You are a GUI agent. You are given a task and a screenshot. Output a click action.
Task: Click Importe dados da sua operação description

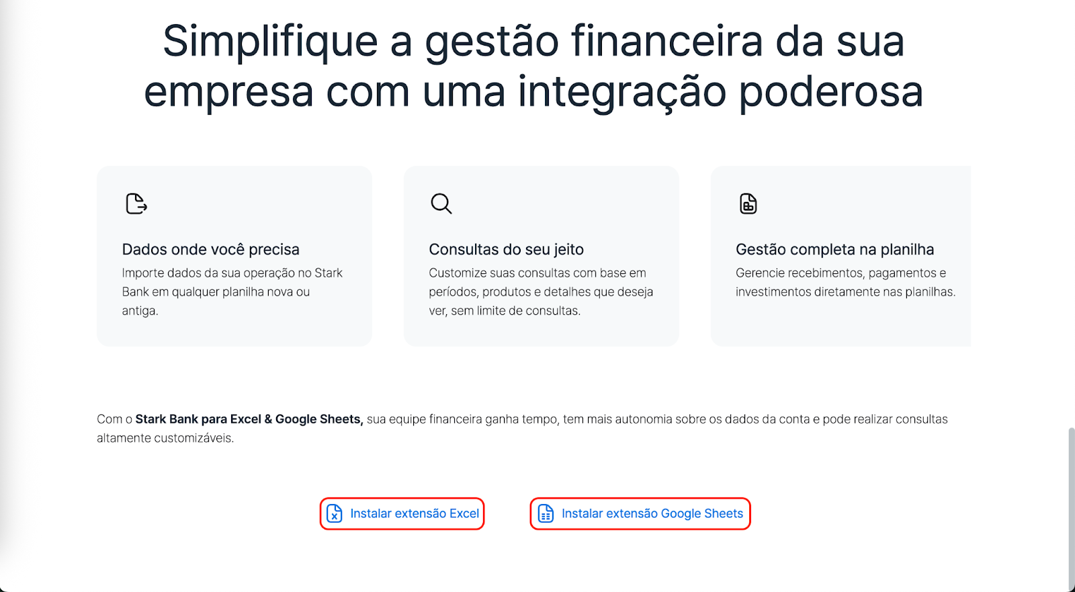point(232,292)
